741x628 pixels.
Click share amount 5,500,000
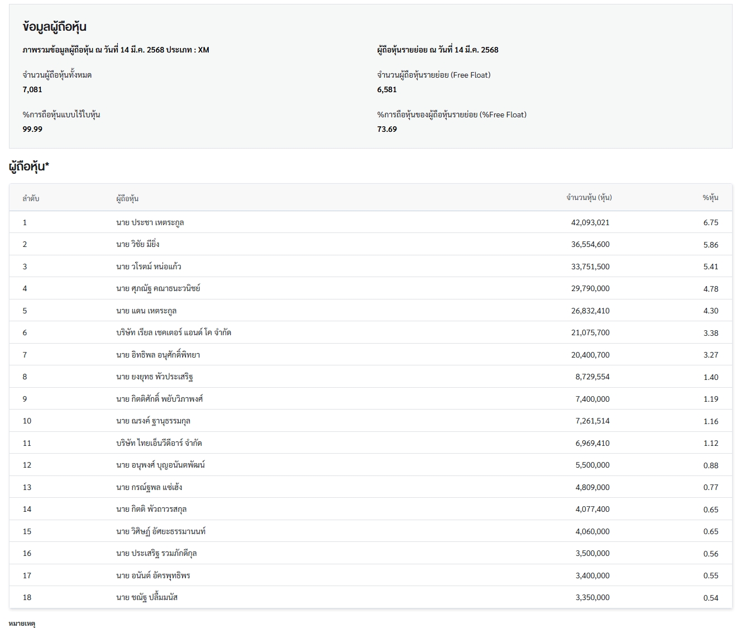coord(592,465)
